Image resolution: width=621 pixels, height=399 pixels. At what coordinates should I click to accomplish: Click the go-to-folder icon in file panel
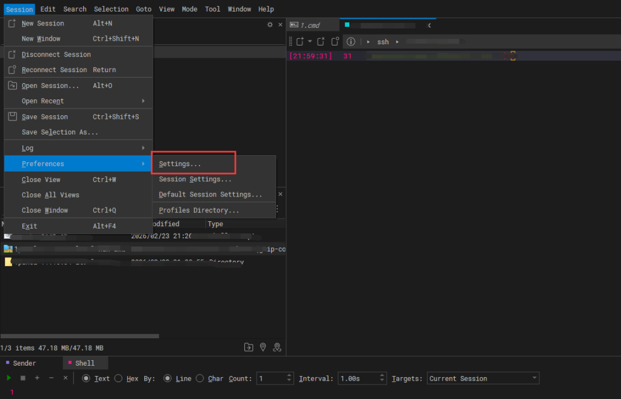point(249,347)
